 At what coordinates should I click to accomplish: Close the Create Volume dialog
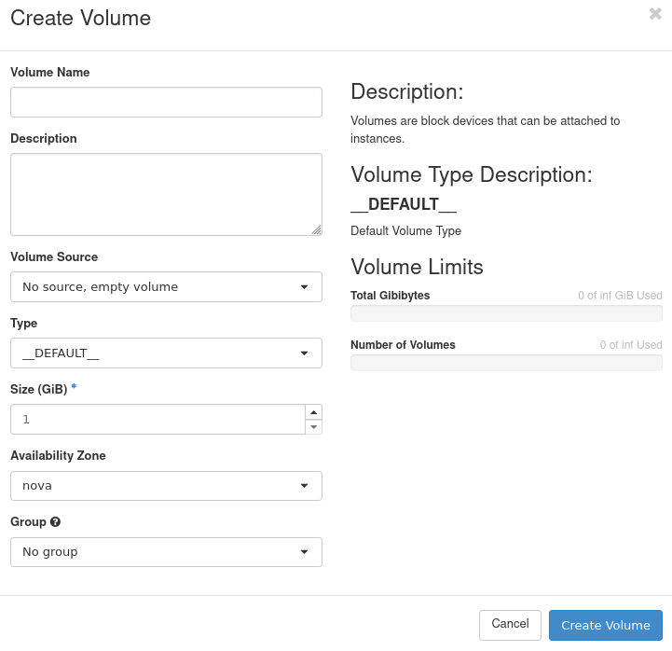point(655,14)
